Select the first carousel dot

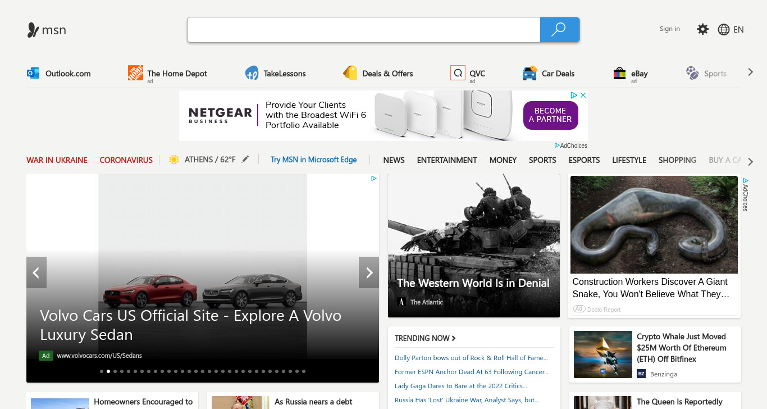[102, 371]
